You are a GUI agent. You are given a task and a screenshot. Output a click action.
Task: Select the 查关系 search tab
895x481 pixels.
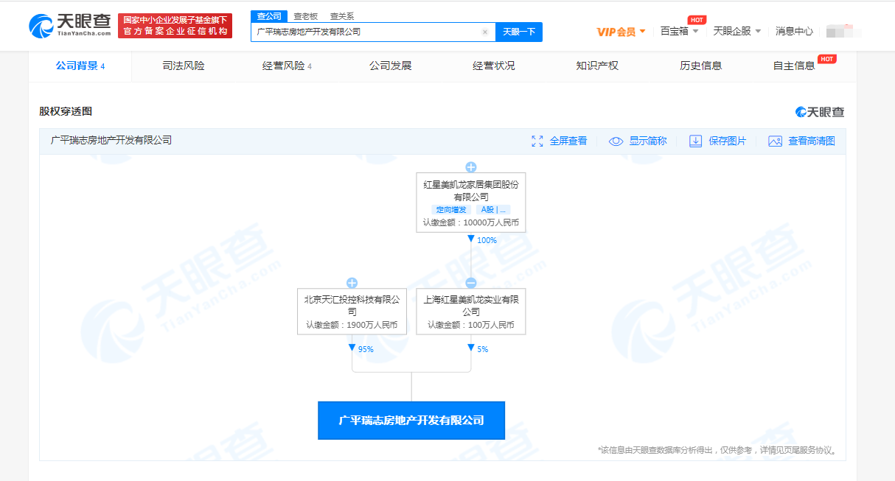[x=341, y=16]
